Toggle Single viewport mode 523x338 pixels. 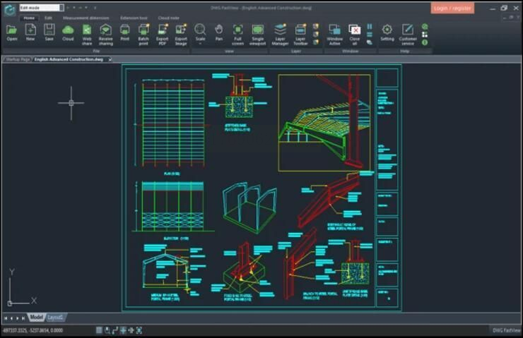258,32
